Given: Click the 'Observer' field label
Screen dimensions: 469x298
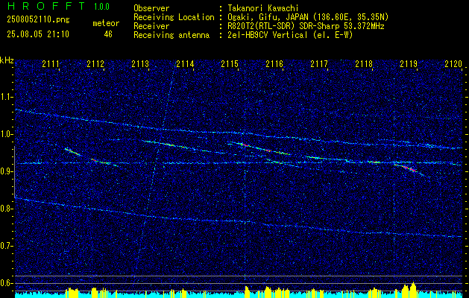Looking at the screenshot, I should 151,8.
